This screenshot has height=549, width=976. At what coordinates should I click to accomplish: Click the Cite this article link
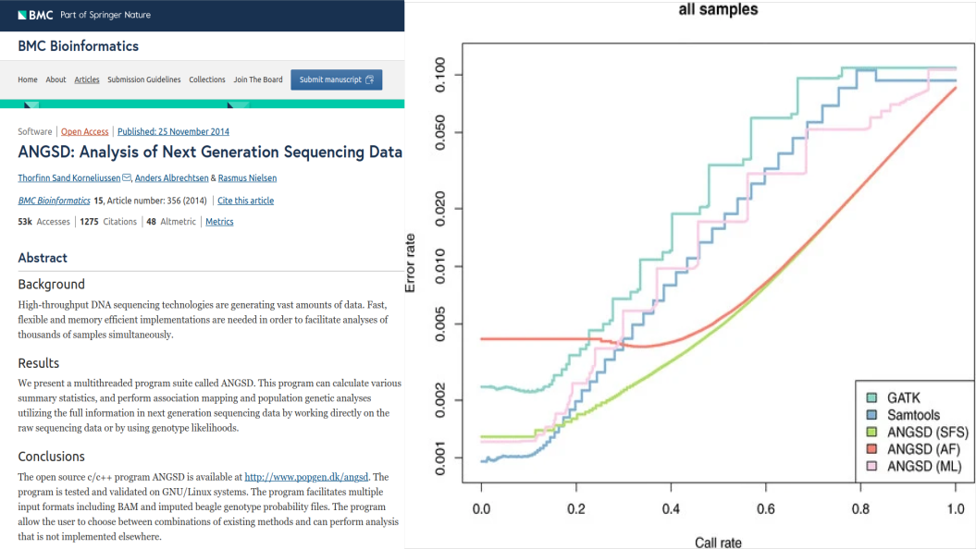click(x=246, y=201)
